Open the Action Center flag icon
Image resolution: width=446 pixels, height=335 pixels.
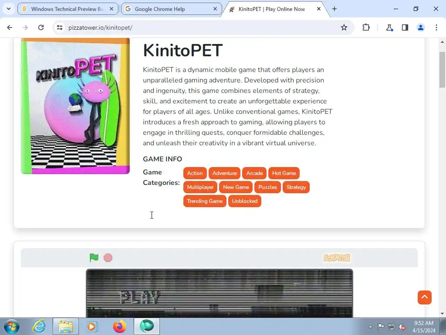[x=381, y=327]
